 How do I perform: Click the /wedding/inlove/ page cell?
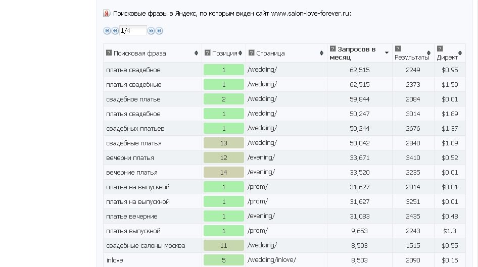click(272, 260)
